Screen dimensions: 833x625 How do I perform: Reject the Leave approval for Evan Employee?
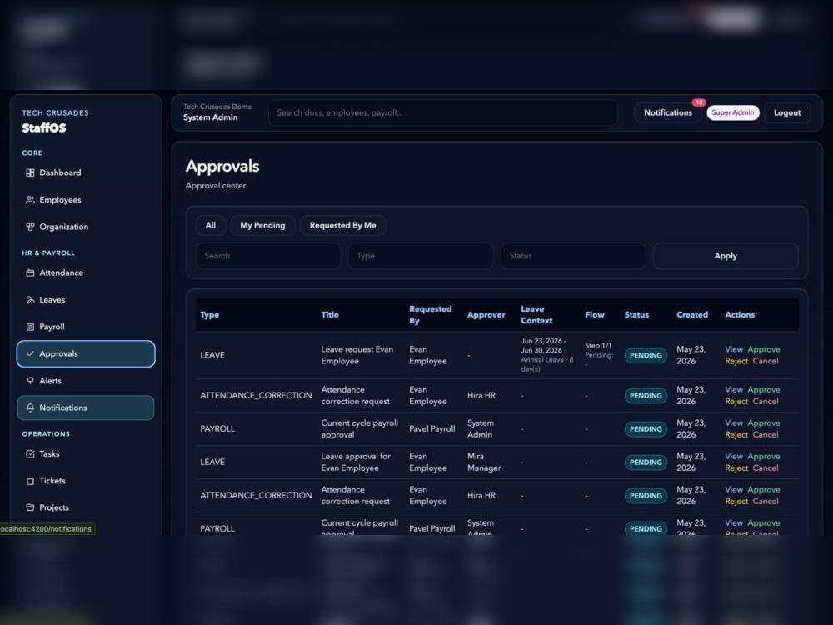(x=736, y=467)
